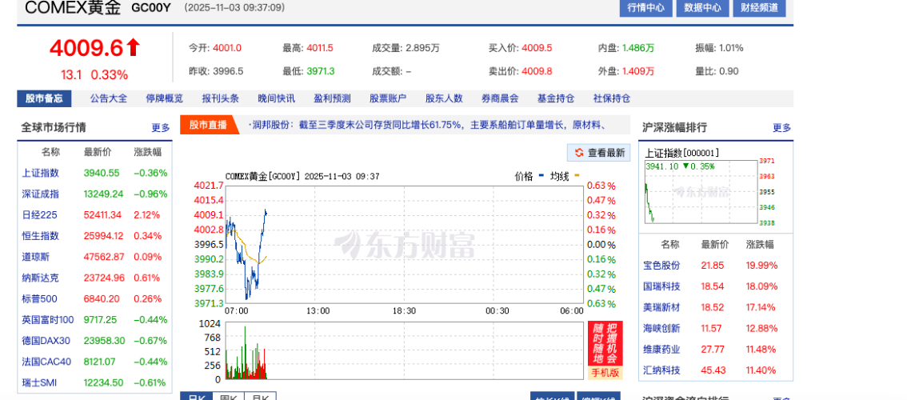Open the 社保持仓 menu item
Image resolution: width=907 pixels, height=400 pixels.
(612, 98)
